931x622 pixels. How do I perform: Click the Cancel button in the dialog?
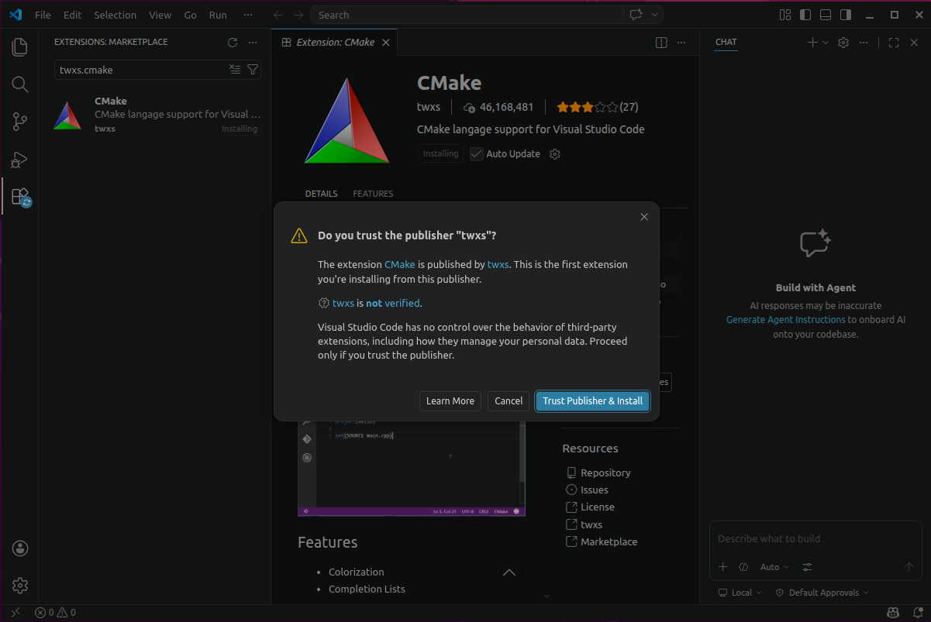tap(509, 401)
